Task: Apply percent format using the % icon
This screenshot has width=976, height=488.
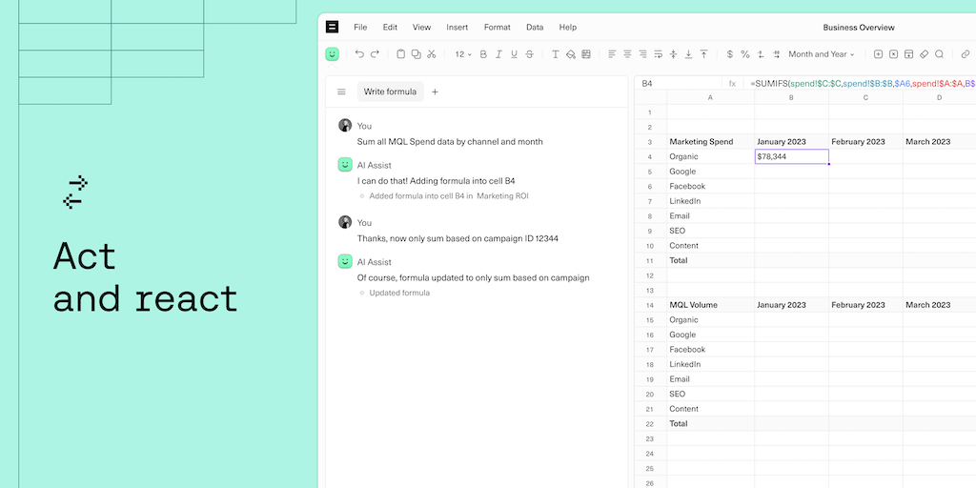Action: (745, 54)
